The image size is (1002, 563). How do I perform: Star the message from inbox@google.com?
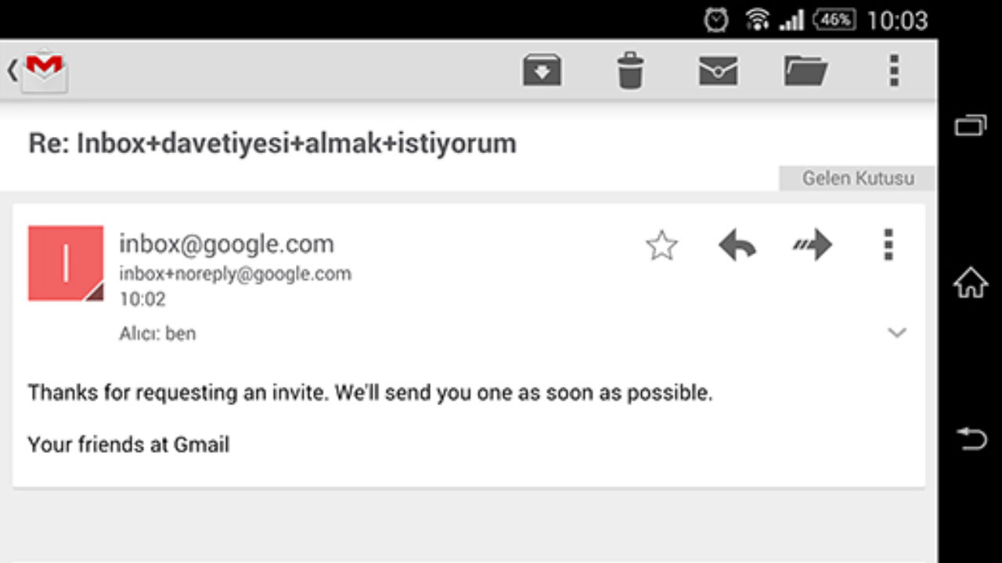click(x=661, y=246)
